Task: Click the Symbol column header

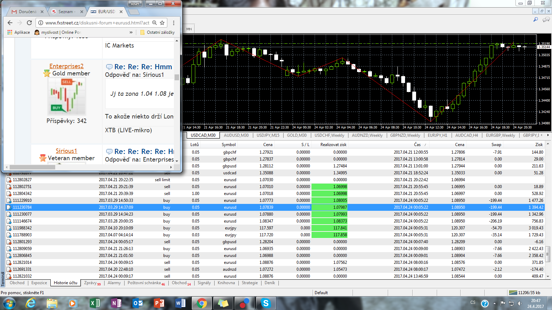Action: (x=228, y=145)
